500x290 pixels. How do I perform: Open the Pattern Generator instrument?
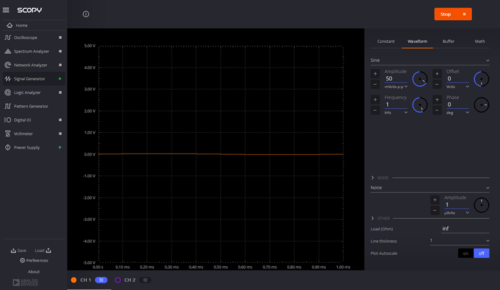[x=31, y=106]
